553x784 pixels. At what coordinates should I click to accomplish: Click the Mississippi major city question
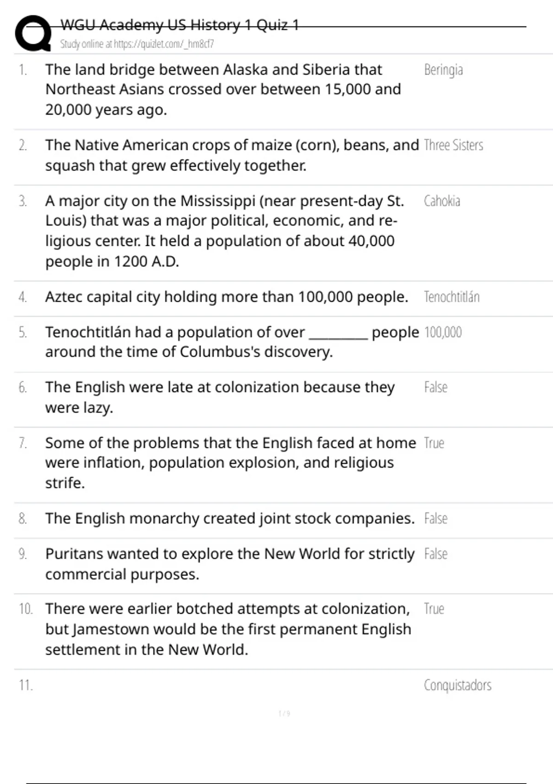click(x=224, y=231)
